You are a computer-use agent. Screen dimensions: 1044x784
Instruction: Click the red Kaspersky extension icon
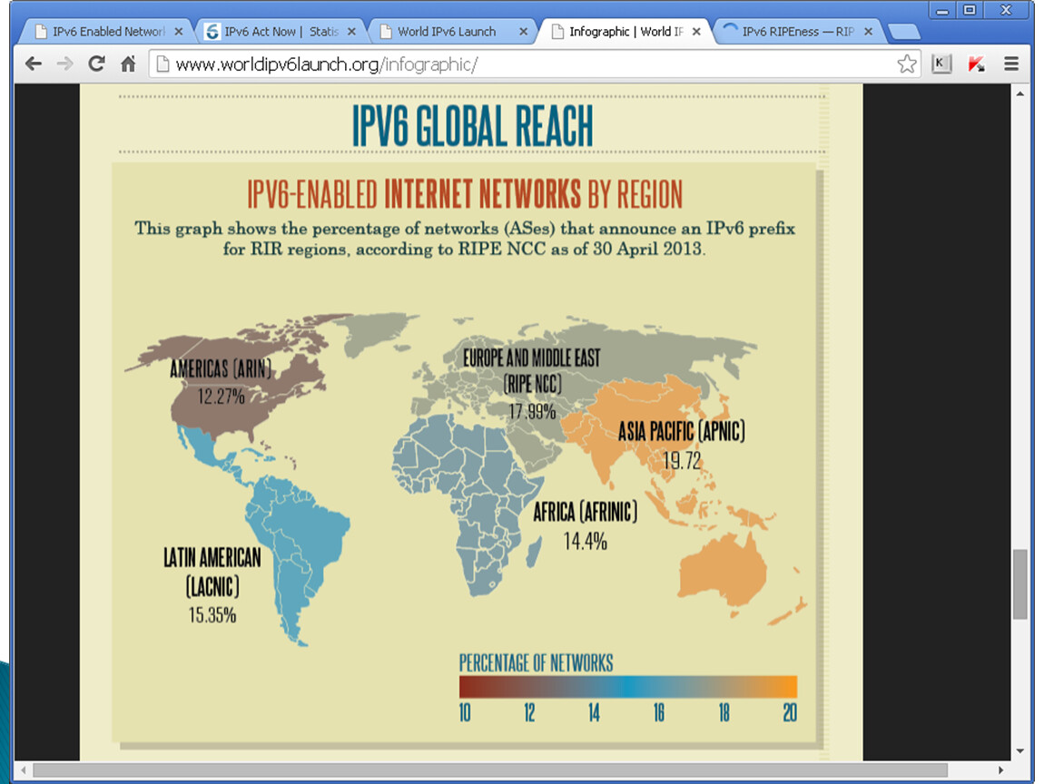(976, 64)
